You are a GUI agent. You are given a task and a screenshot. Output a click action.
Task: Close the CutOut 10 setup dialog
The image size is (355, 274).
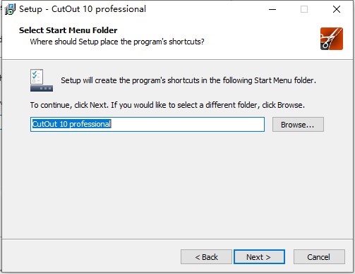pos(337,9)
